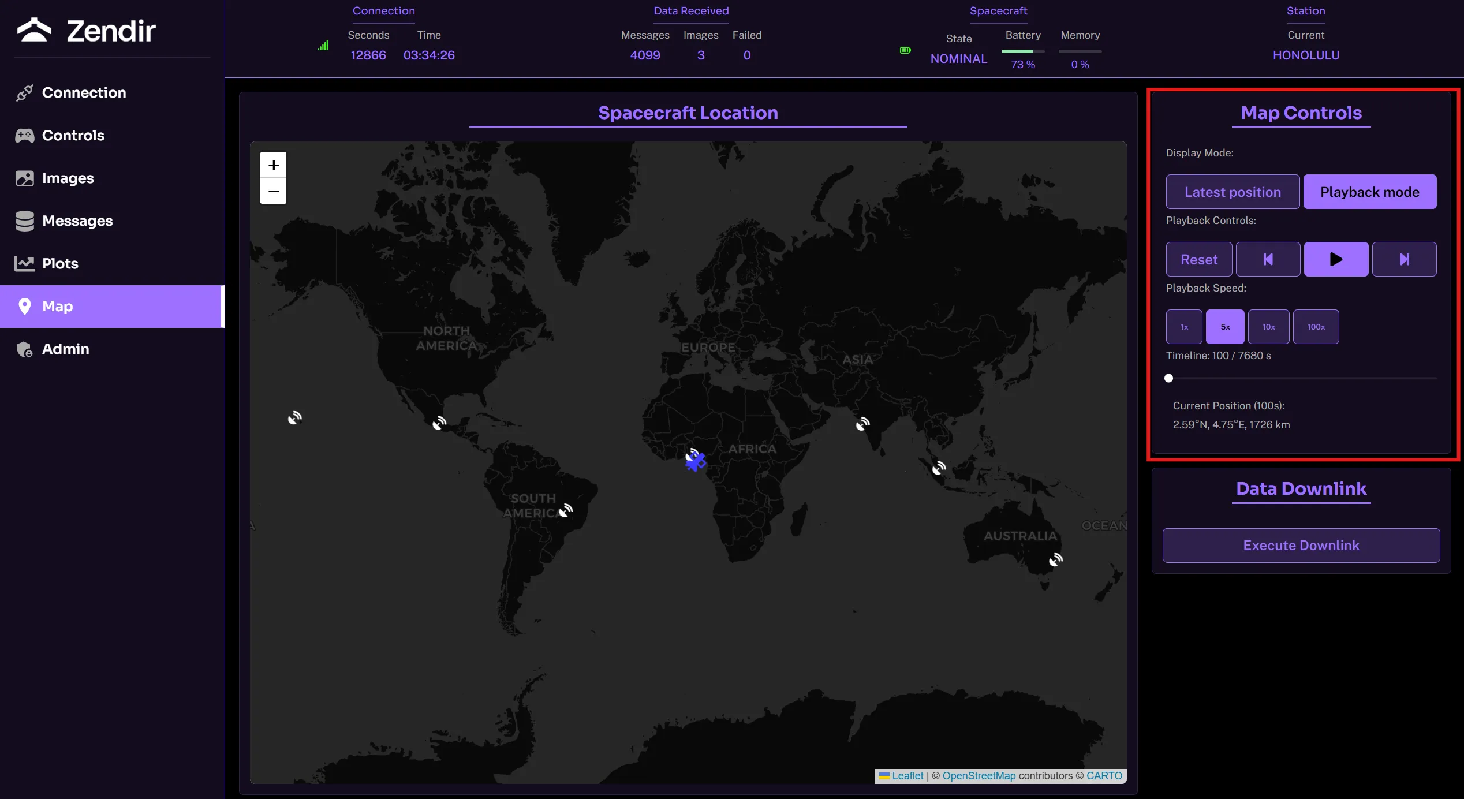
Task: Step backward in playback
Action: click(1268, 259)
